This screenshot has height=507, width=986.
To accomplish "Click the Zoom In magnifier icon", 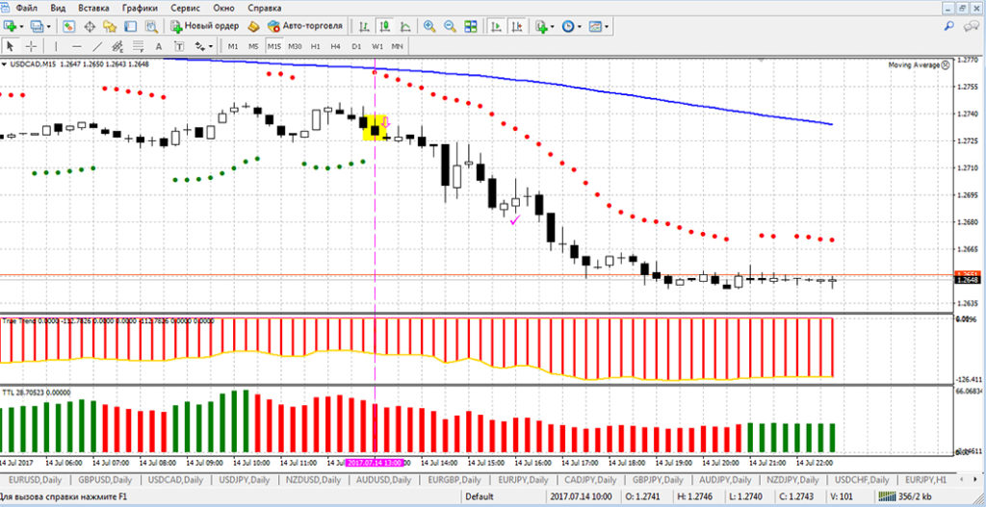I will (x=429, y=26).
